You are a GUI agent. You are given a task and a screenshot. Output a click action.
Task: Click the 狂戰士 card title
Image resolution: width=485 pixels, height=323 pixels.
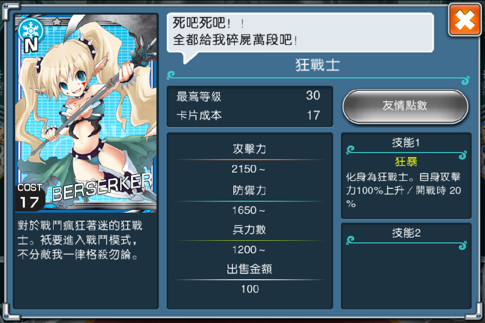(x=318, y=65)
